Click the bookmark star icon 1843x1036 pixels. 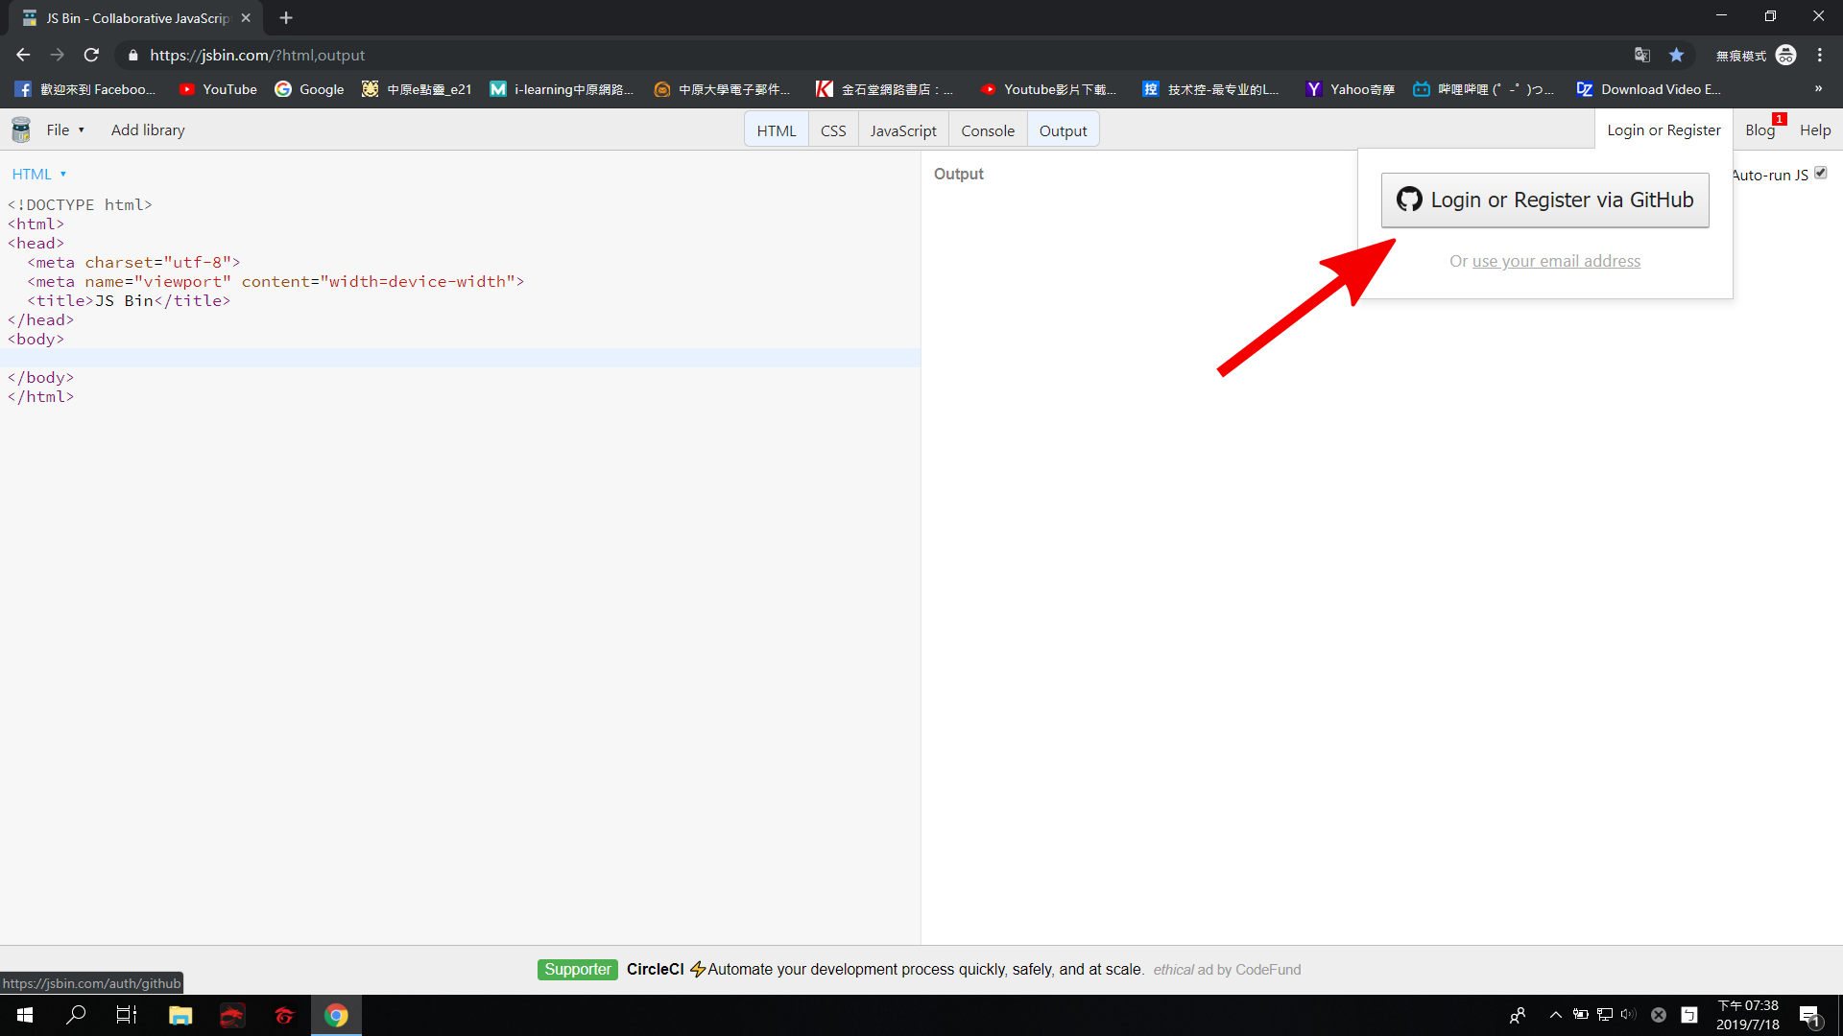click(x=1676, y=55)
